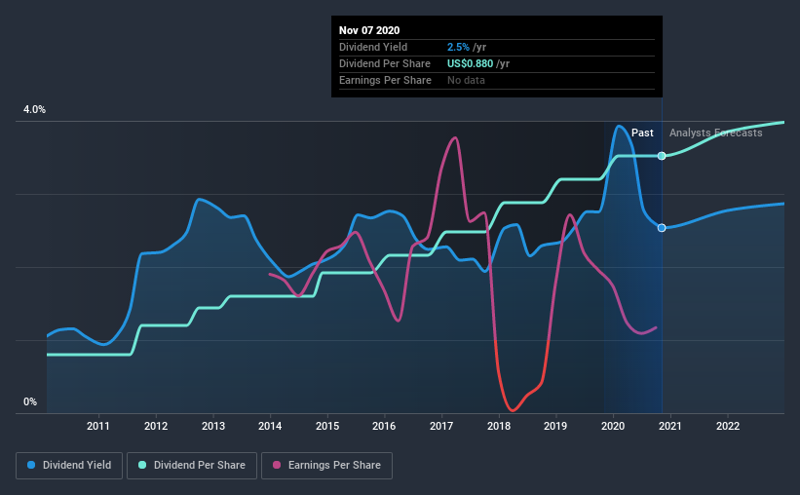The height and width of the screenshot is (495, 800).
Task: Click the tooltip 'Earnings Per Share' row label
Action: pos(385,80)
